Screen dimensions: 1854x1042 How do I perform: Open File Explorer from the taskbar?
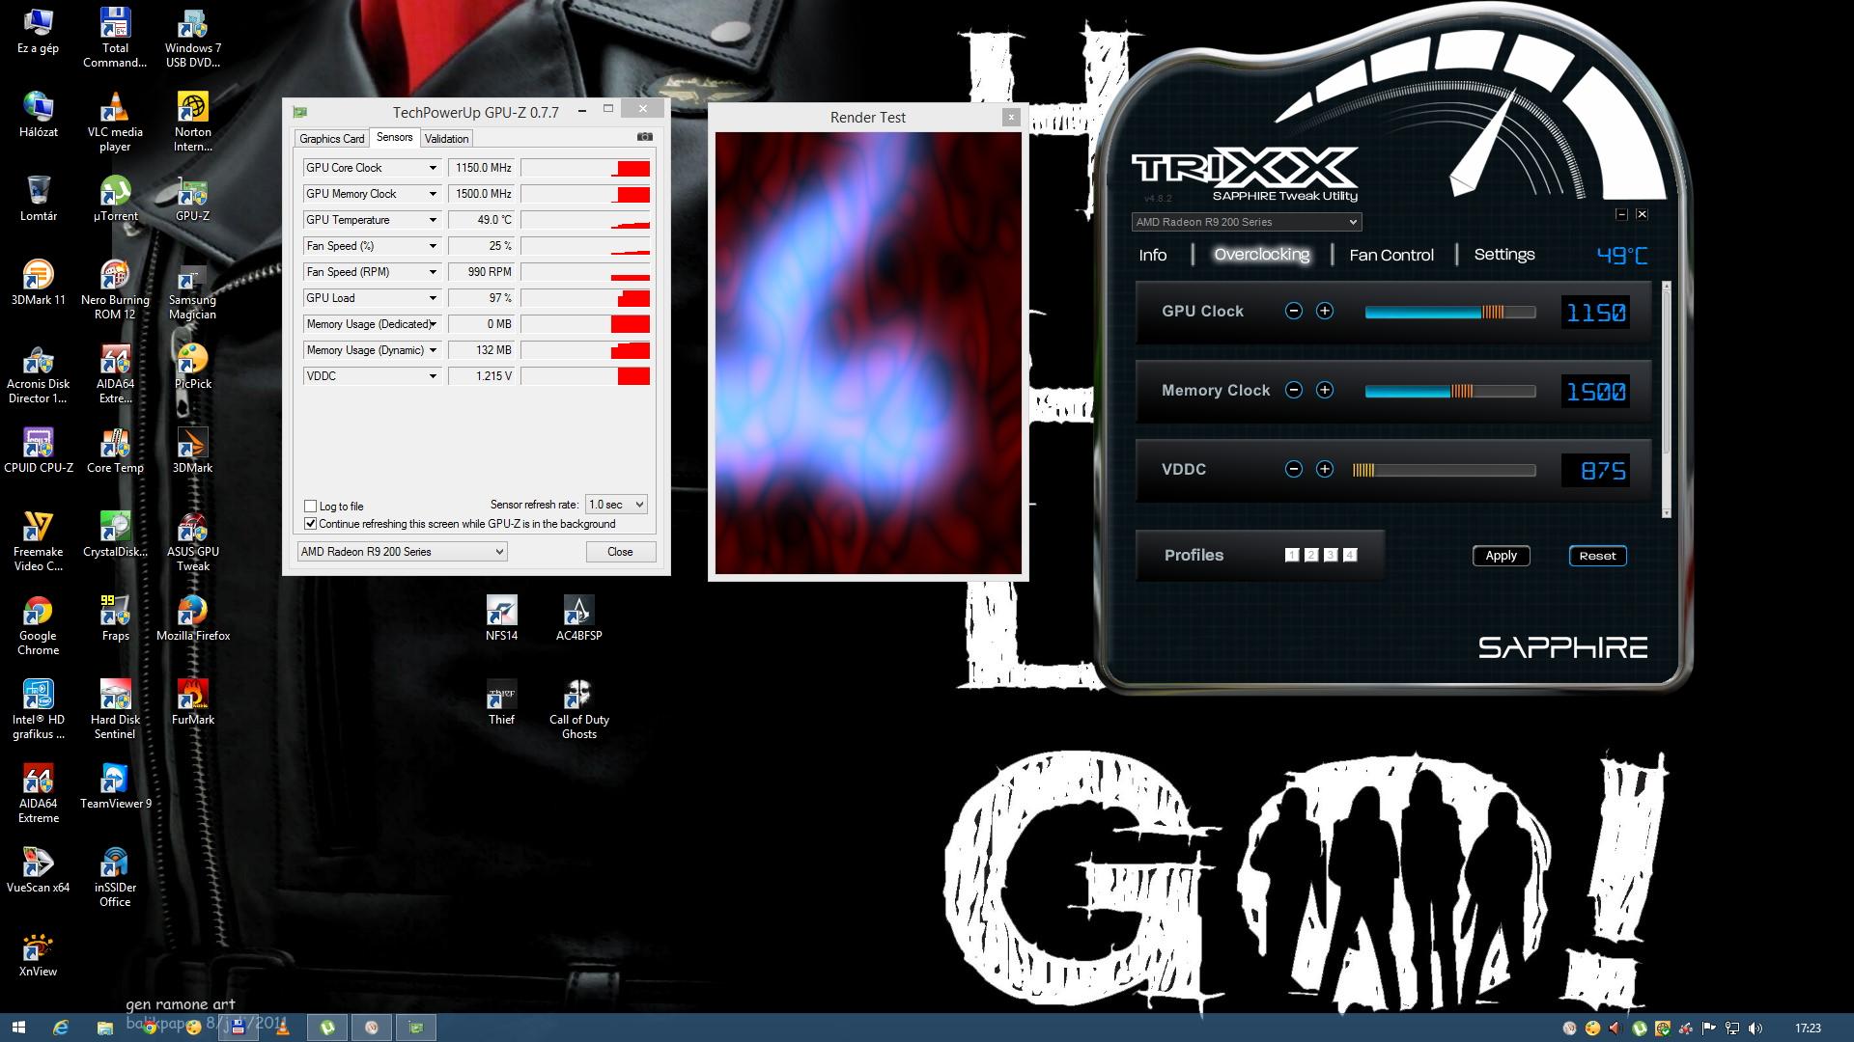click(104, 1028)
